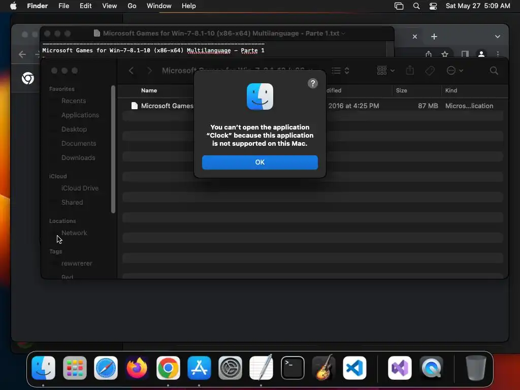Click the Finder Share toolbar icon
This screenshot has height=390, width=520.
pos(410,70)
